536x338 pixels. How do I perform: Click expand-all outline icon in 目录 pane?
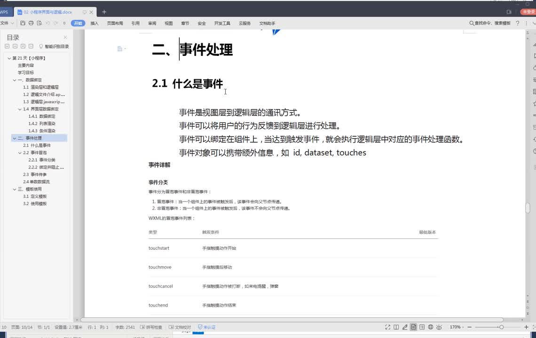click(x=7, y=46)
